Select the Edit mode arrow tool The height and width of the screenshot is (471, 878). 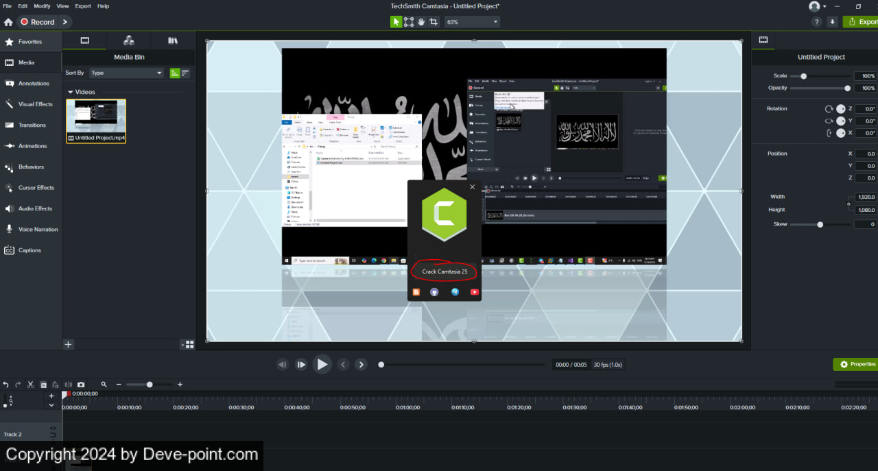pyautogui.click(x=396, y=22)
